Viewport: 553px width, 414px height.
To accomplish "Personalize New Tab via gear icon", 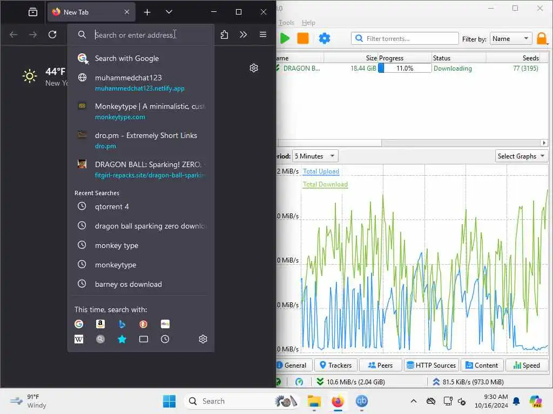I will [x=254, y=68].
